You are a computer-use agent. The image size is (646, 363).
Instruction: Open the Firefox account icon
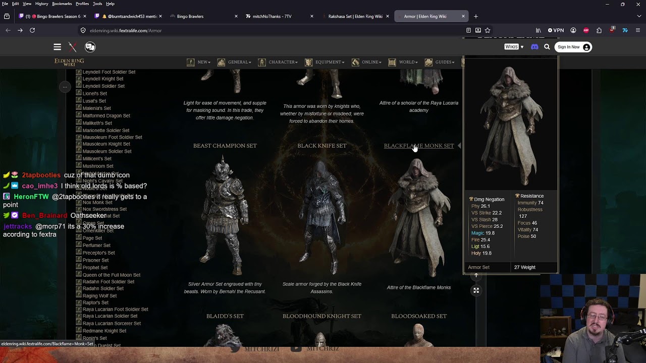point(573,30)
